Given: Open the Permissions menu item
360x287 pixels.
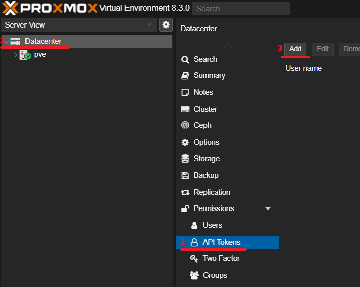Looking at the screenshot, I should point(227,208).
